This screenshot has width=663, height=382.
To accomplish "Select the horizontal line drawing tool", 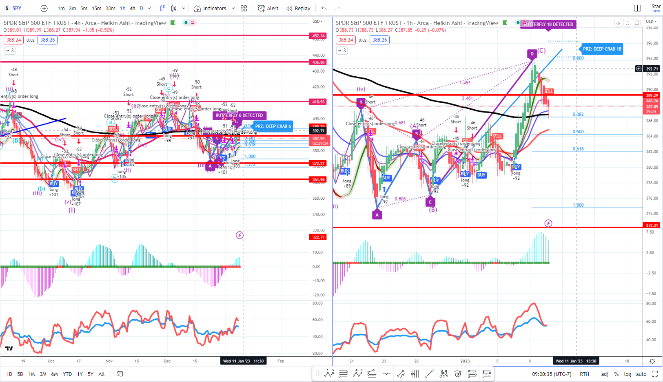I will pyautogui.click(x=386, y=373).
